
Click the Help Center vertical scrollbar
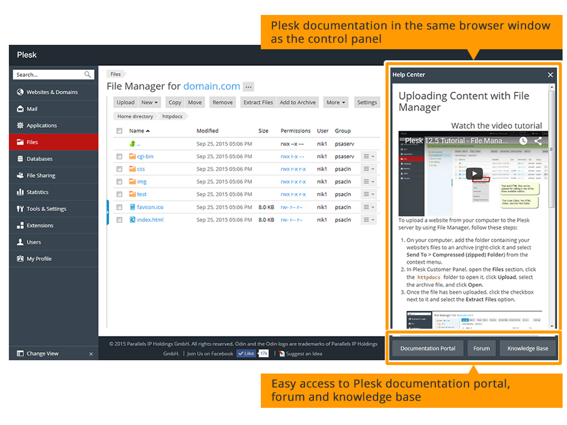click(x=551, y=149)
